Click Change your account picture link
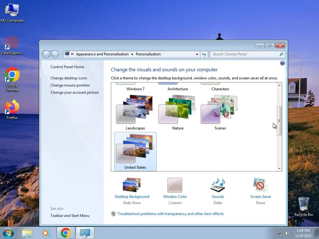This screenshot has height=239, width=319. point(74,92)
